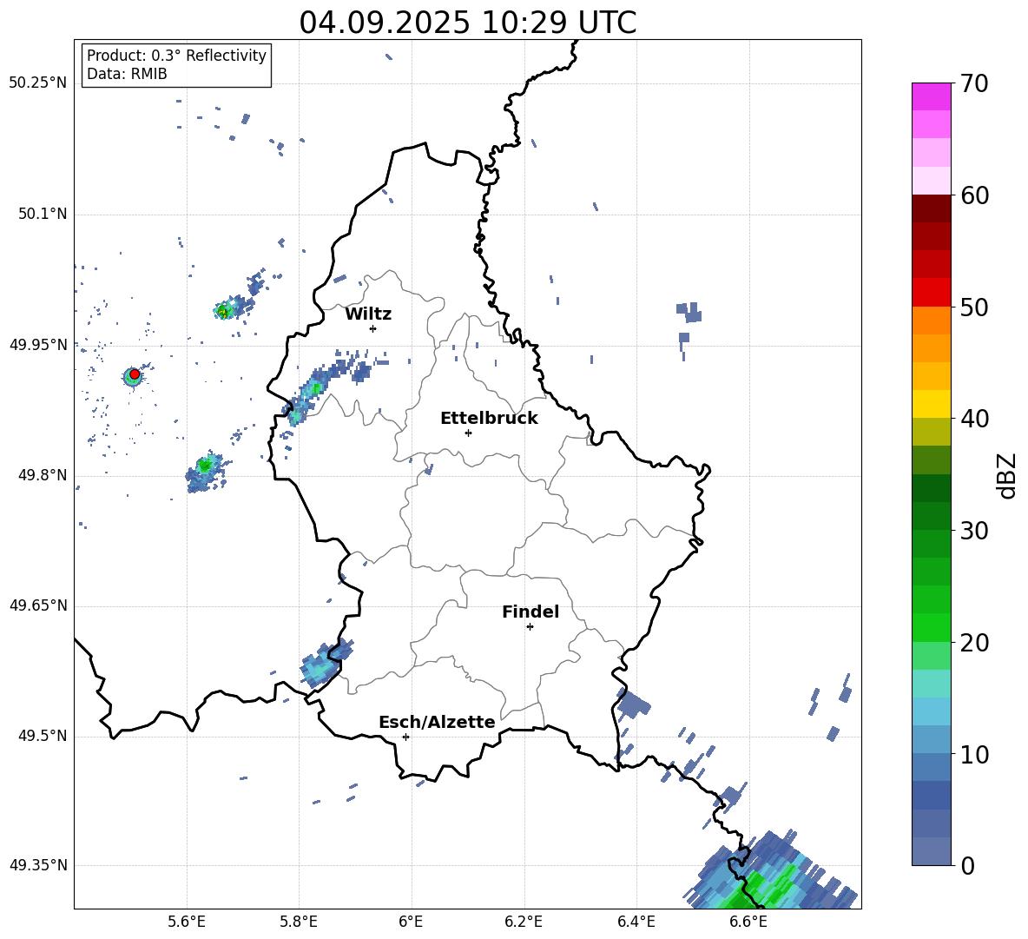
Task: Click the 49.95°N latitude label
Action: click(x=38, y=345)
